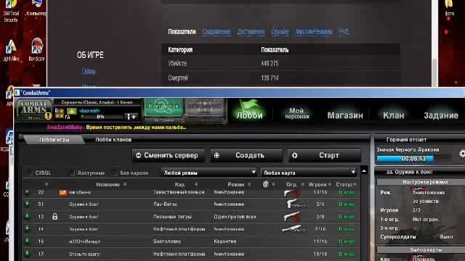Sort rooms by Название column
The height and width of the screenshot is (261, 465).
point(111,184)
